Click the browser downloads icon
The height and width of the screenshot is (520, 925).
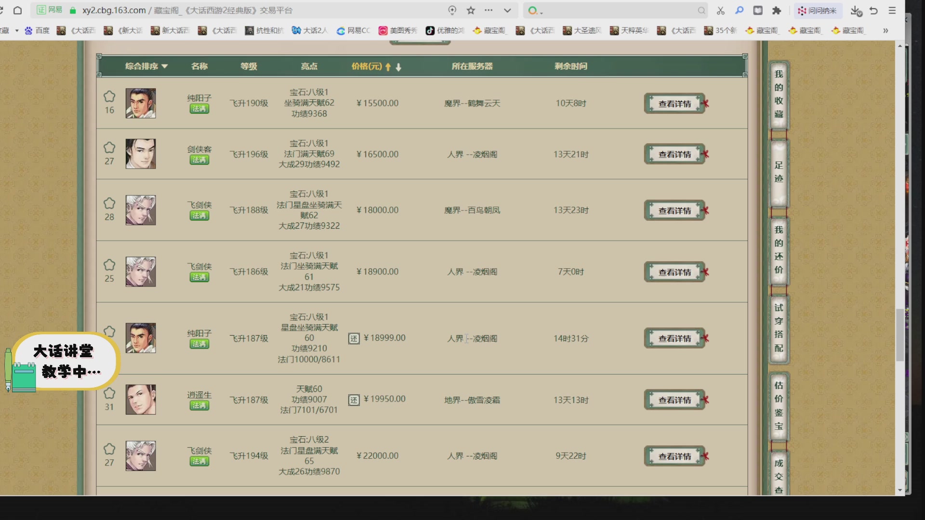tap(857, 11)
